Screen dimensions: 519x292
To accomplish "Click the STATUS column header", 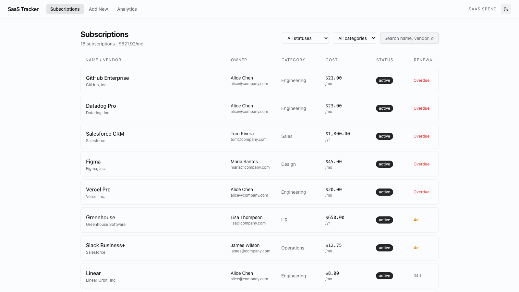I will (x=385, y=60).
